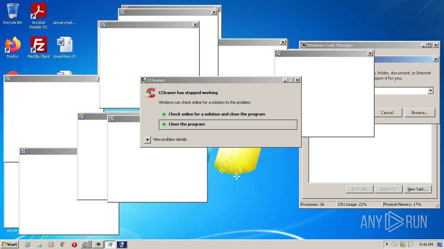Minimize the Windows Task Manager window

pos(424,45)
